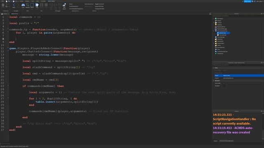The image size is (264, 148).
Task: Expand the StarterPlayer tree node
Action: 214,43
